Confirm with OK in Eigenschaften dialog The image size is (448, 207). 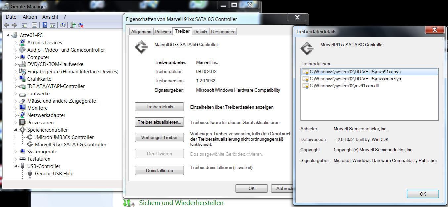(251, 188)
